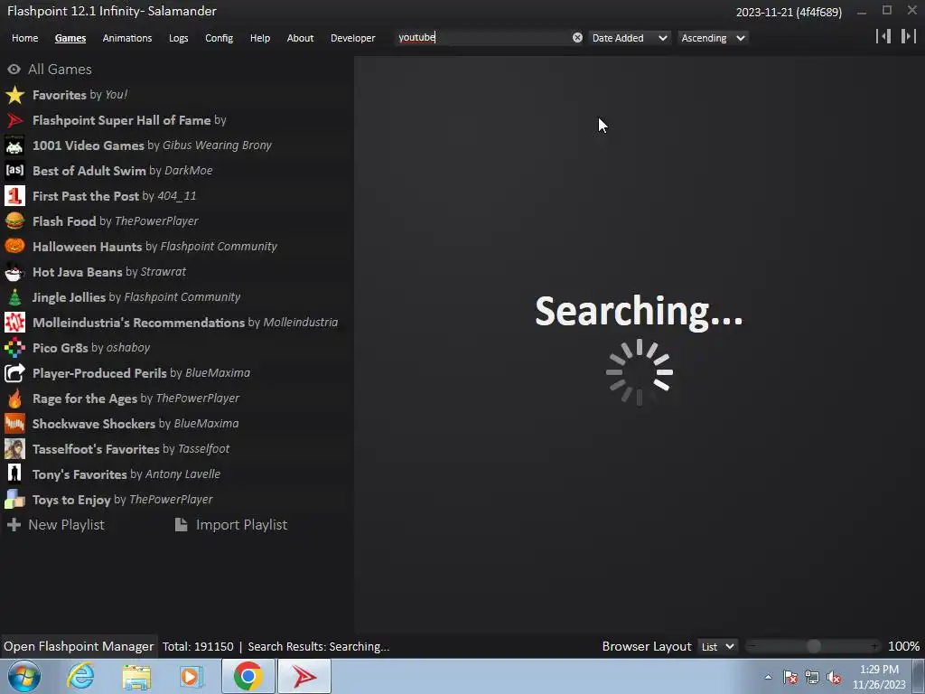Click the Tasselfoot's Favorites portrait icon
Image resolution: width=925 pixels, height=694 pixels.
(x=14, y=449)
